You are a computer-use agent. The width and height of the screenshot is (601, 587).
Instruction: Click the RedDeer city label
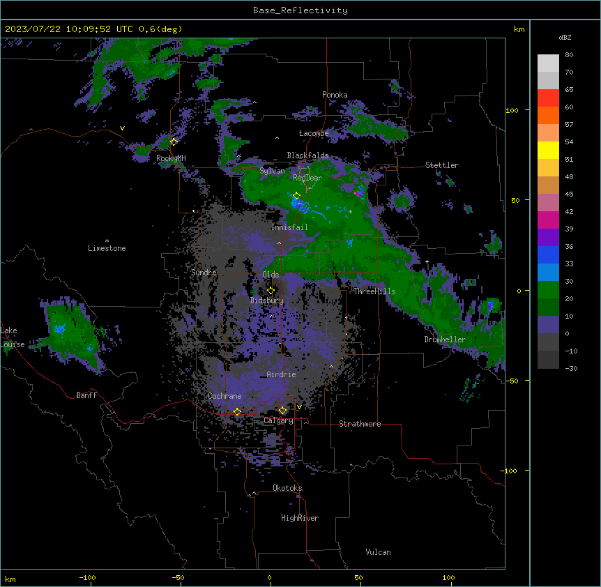point(307,178)
